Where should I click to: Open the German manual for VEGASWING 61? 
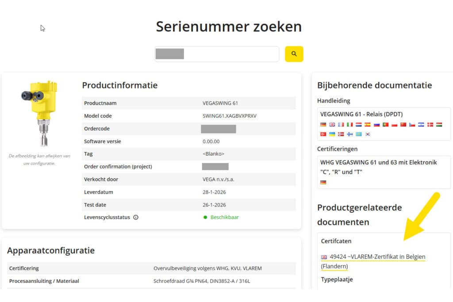[322, 125]
